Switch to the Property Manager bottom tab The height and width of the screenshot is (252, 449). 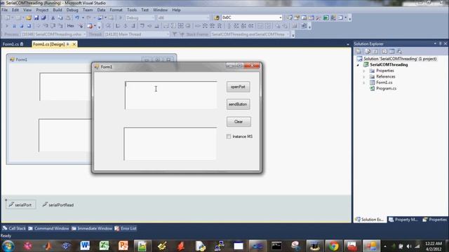coord(403,219)
